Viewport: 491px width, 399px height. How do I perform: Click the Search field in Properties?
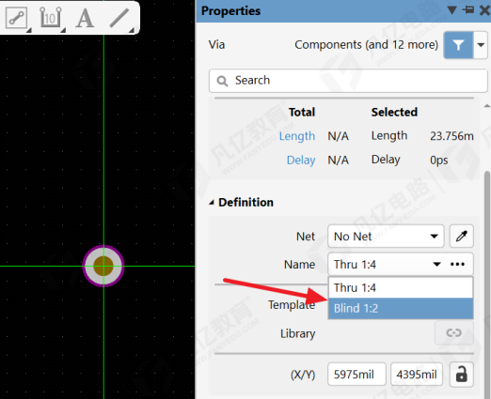point(348,81)
